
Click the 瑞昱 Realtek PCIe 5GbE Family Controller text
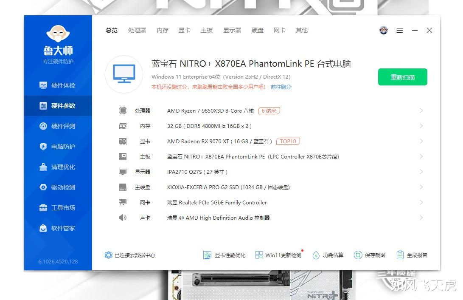217,202
